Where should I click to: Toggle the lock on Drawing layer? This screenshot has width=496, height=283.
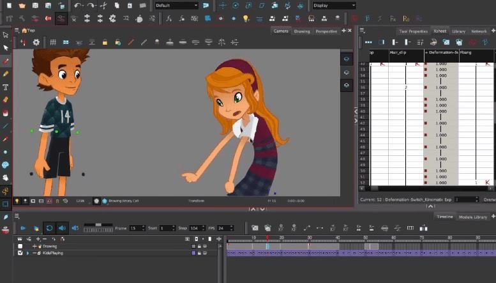tap(199, 246)
